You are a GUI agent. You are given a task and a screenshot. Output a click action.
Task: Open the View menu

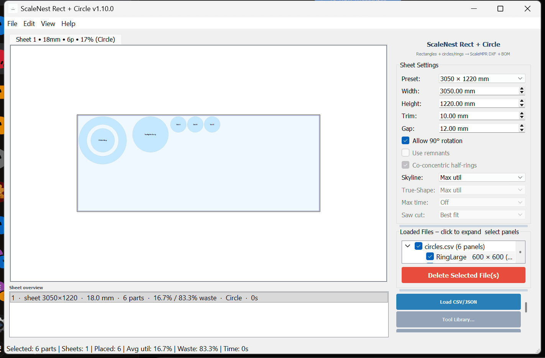coord(48,24)
